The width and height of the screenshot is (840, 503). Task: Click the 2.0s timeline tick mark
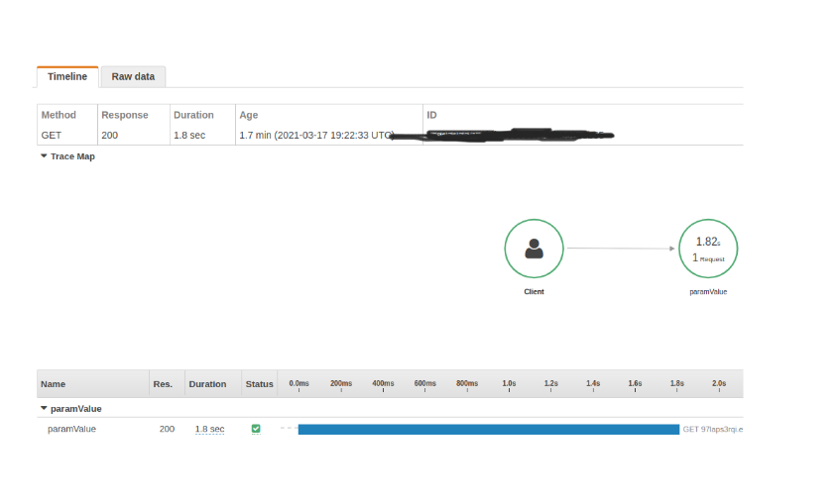[x=719, y=385]
